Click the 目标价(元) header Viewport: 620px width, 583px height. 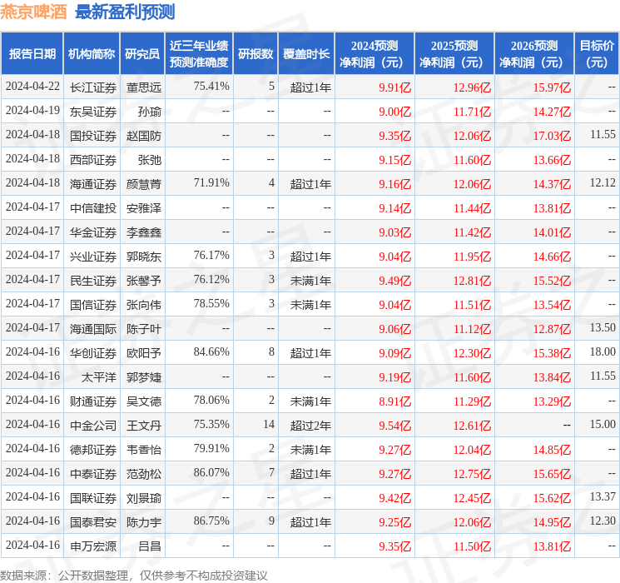[596, 54]
